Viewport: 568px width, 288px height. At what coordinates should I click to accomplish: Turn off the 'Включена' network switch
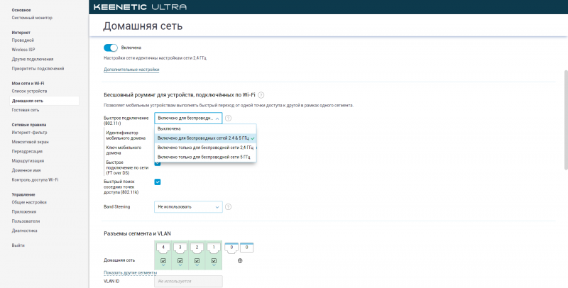111,48
